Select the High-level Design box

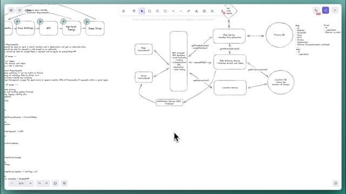[71, 28]
